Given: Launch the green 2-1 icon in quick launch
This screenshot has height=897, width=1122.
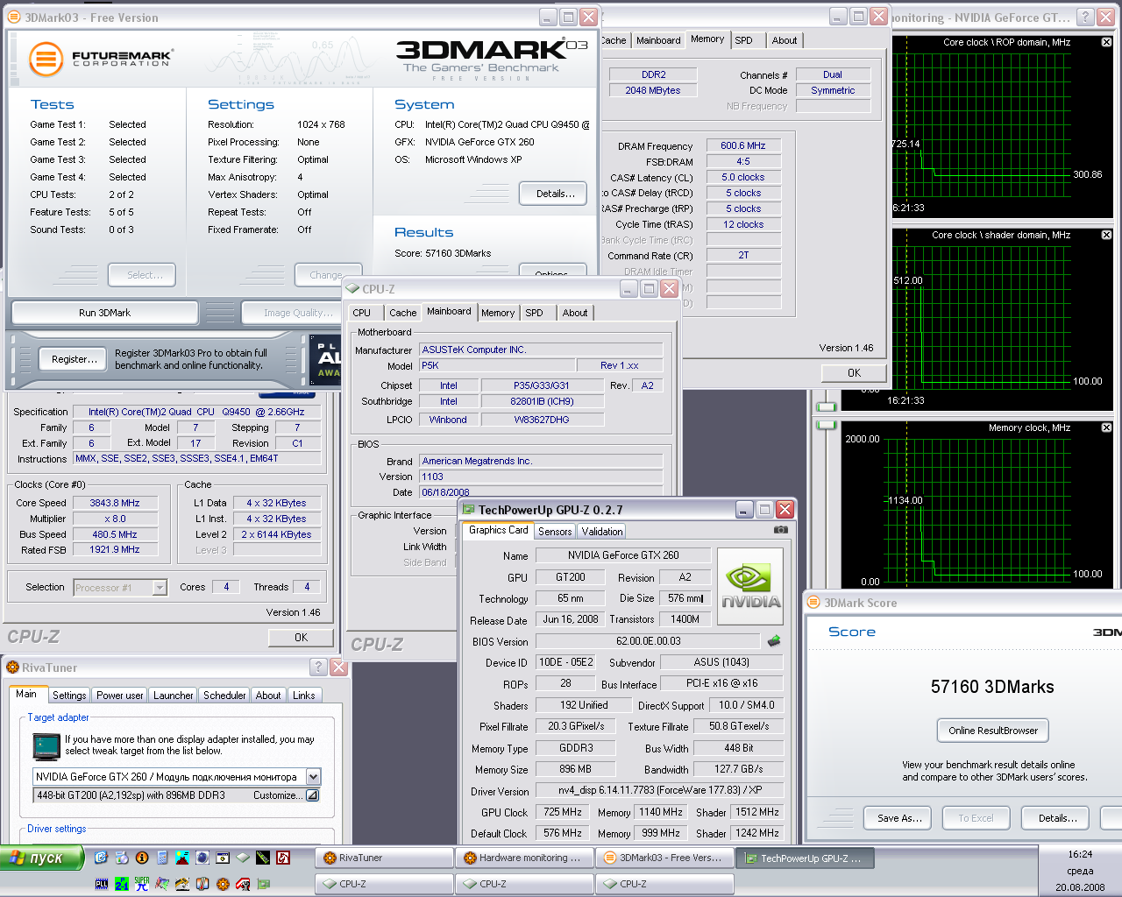Looking at the screenshot, I should (122, 884).
